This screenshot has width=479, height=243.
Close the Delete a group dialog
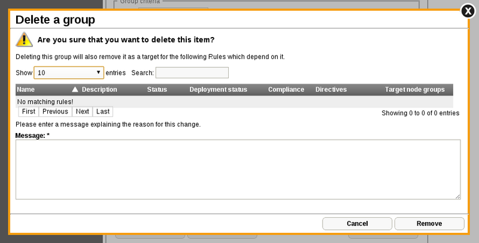coord(468,11)
